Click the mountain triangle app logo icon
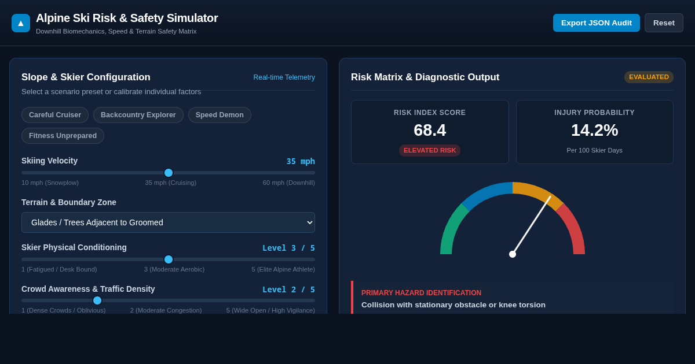The width and height of the screenshot is (695, 364). (x=21, y=23)
